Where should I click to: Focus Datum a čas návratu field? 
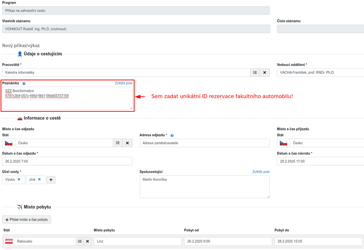[320, 161]
